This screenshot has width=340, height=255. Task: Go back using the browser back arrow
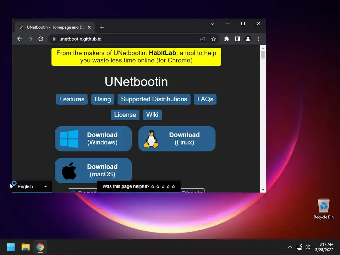click(20, 39)
